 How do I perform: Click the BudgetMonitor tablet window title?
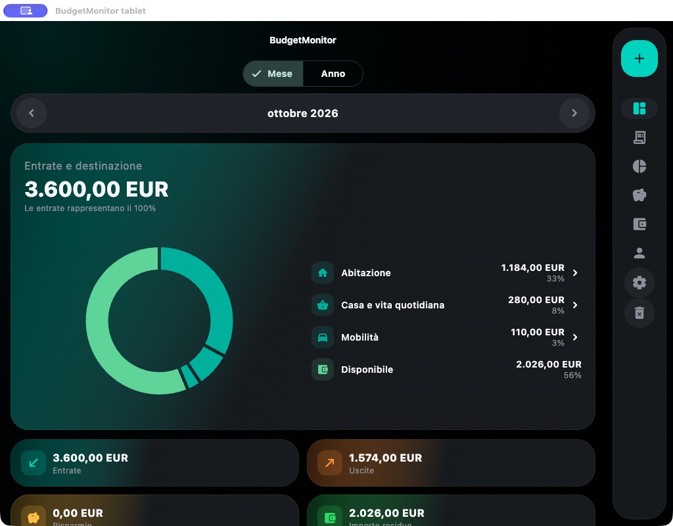(101, 11)
